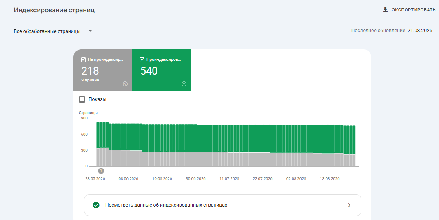This screenshot has height=220, width=439.
Task: Click the '9 причин' text
Action: (90, 80)
